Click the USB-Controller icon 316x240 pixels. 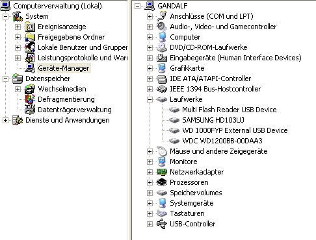click(x=162, y=224)
